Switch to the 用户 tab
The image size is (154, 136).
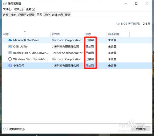point(47,15)
